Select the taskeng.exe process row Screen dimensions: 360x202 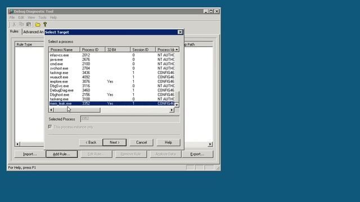112,99
